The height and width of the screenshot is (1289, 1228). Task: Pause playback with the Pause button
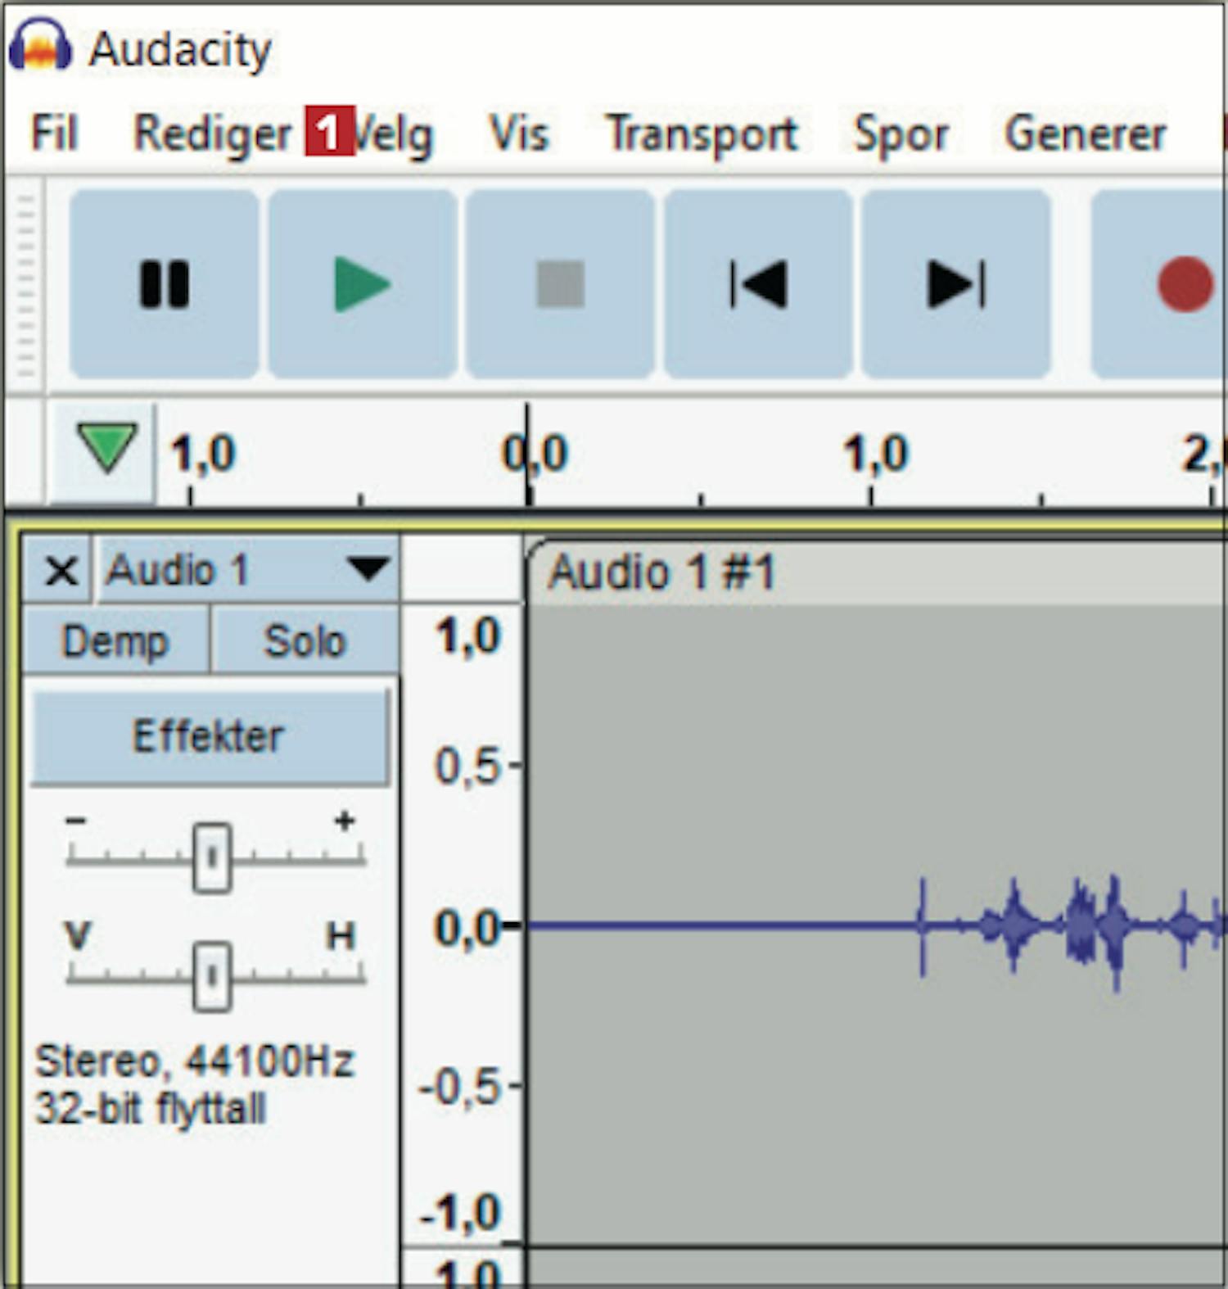(165, 284)
